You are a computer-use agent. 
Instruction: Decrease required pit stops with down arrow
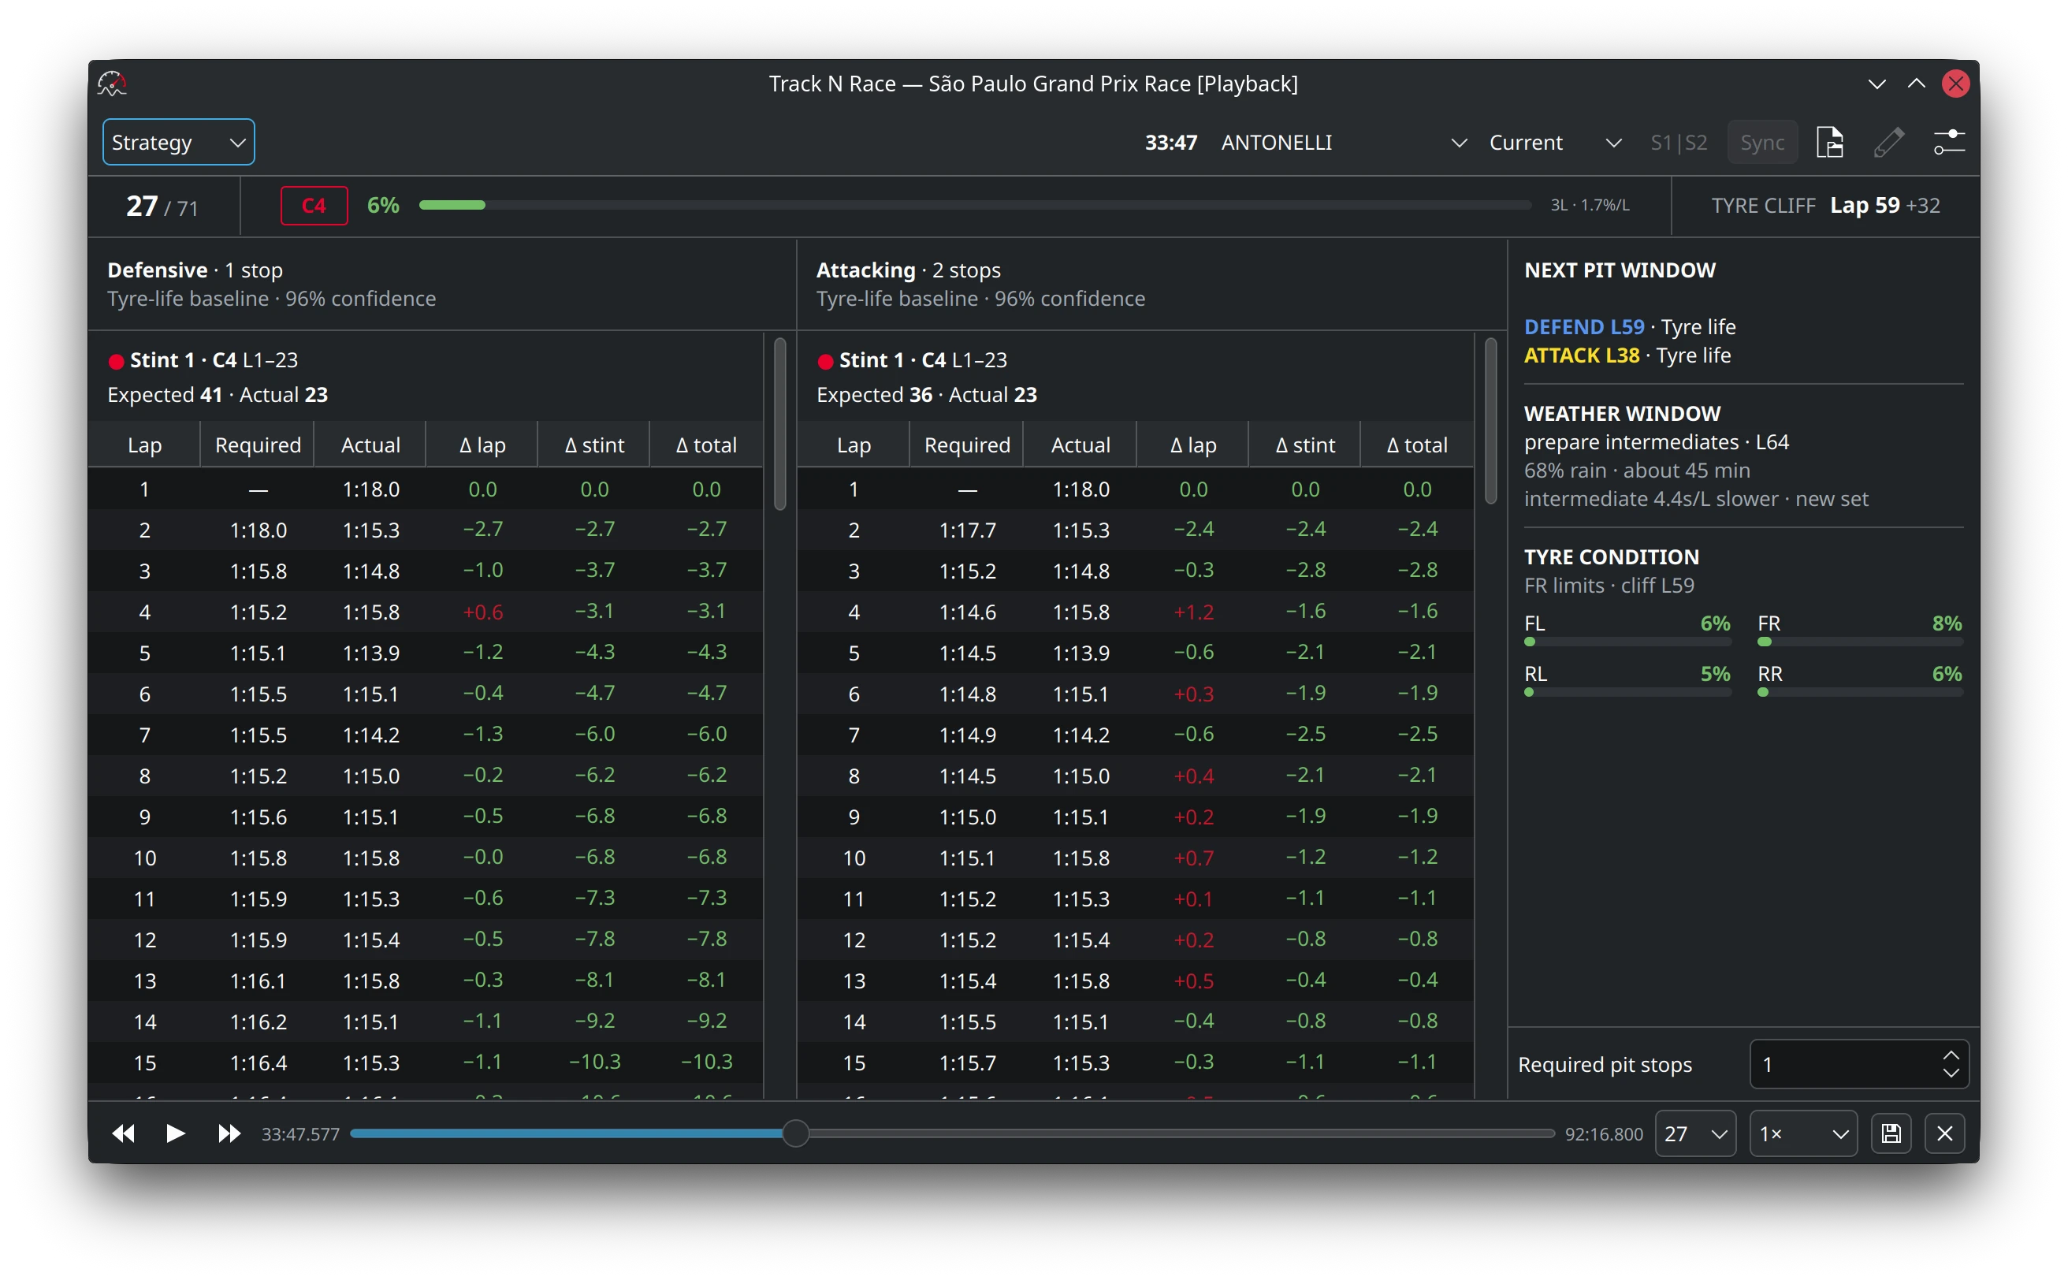click(x=1951, y=1073)
